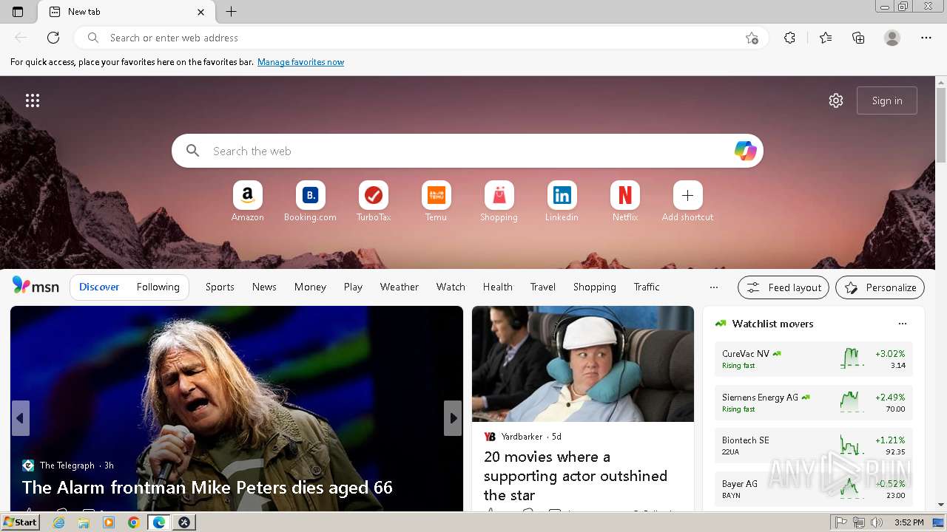Viewport: 947px width, 532px height.
Task: Click the browser profile avatar
Action: (x=892, y=38)
